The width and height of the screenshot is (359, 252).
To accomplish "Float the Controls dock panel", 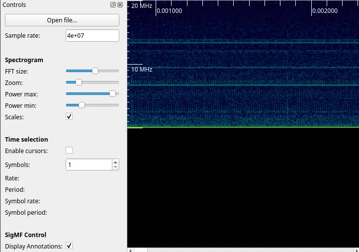I will (113, 5).
